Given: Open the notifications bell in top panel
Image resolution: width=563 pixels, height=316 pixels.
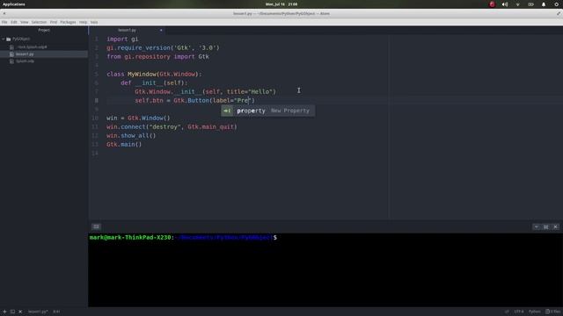Looking at the screenshot, I should pos(544,4).
